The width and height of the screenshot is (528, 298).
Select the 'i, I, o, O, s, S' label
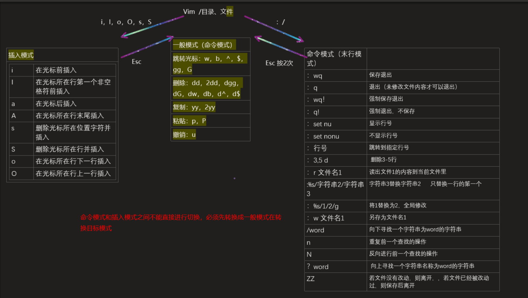point(126,22)
